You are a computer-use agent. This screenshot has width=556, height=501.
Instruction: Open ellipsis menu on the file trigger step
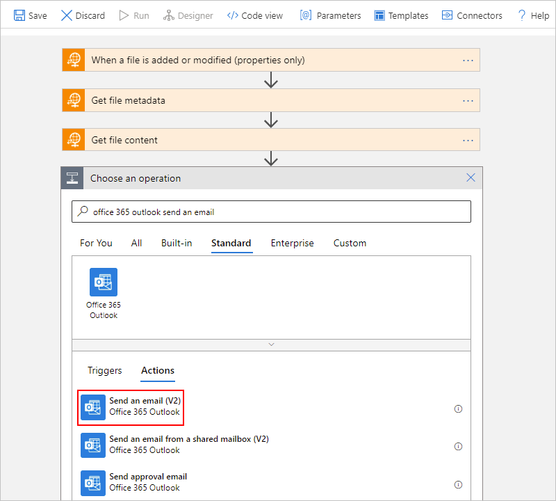pos(468,61)
